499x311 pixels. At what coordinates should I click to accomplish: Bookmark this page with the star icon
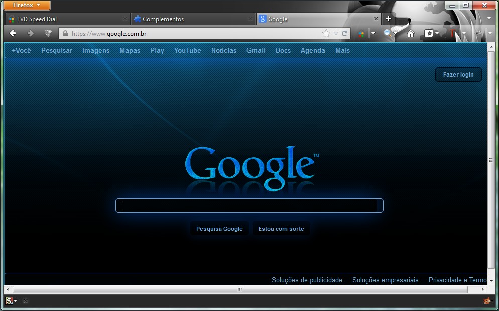tap(326, 33)
